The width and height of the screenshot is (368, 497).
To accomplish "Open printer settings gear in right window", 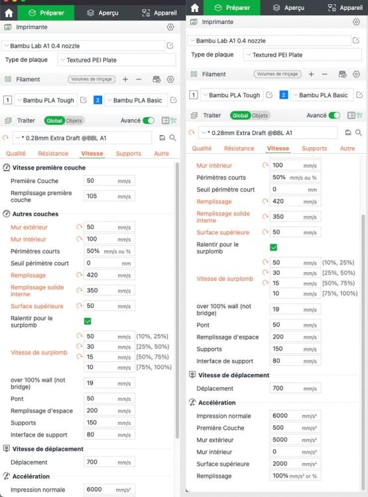I will click(356, 22).
